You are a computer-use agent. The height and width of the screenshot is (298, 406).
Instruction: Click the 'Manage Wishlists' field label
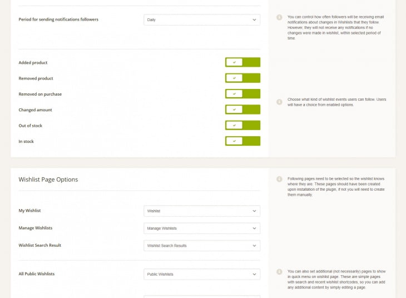pyautogui.click(x=36, y=228)
